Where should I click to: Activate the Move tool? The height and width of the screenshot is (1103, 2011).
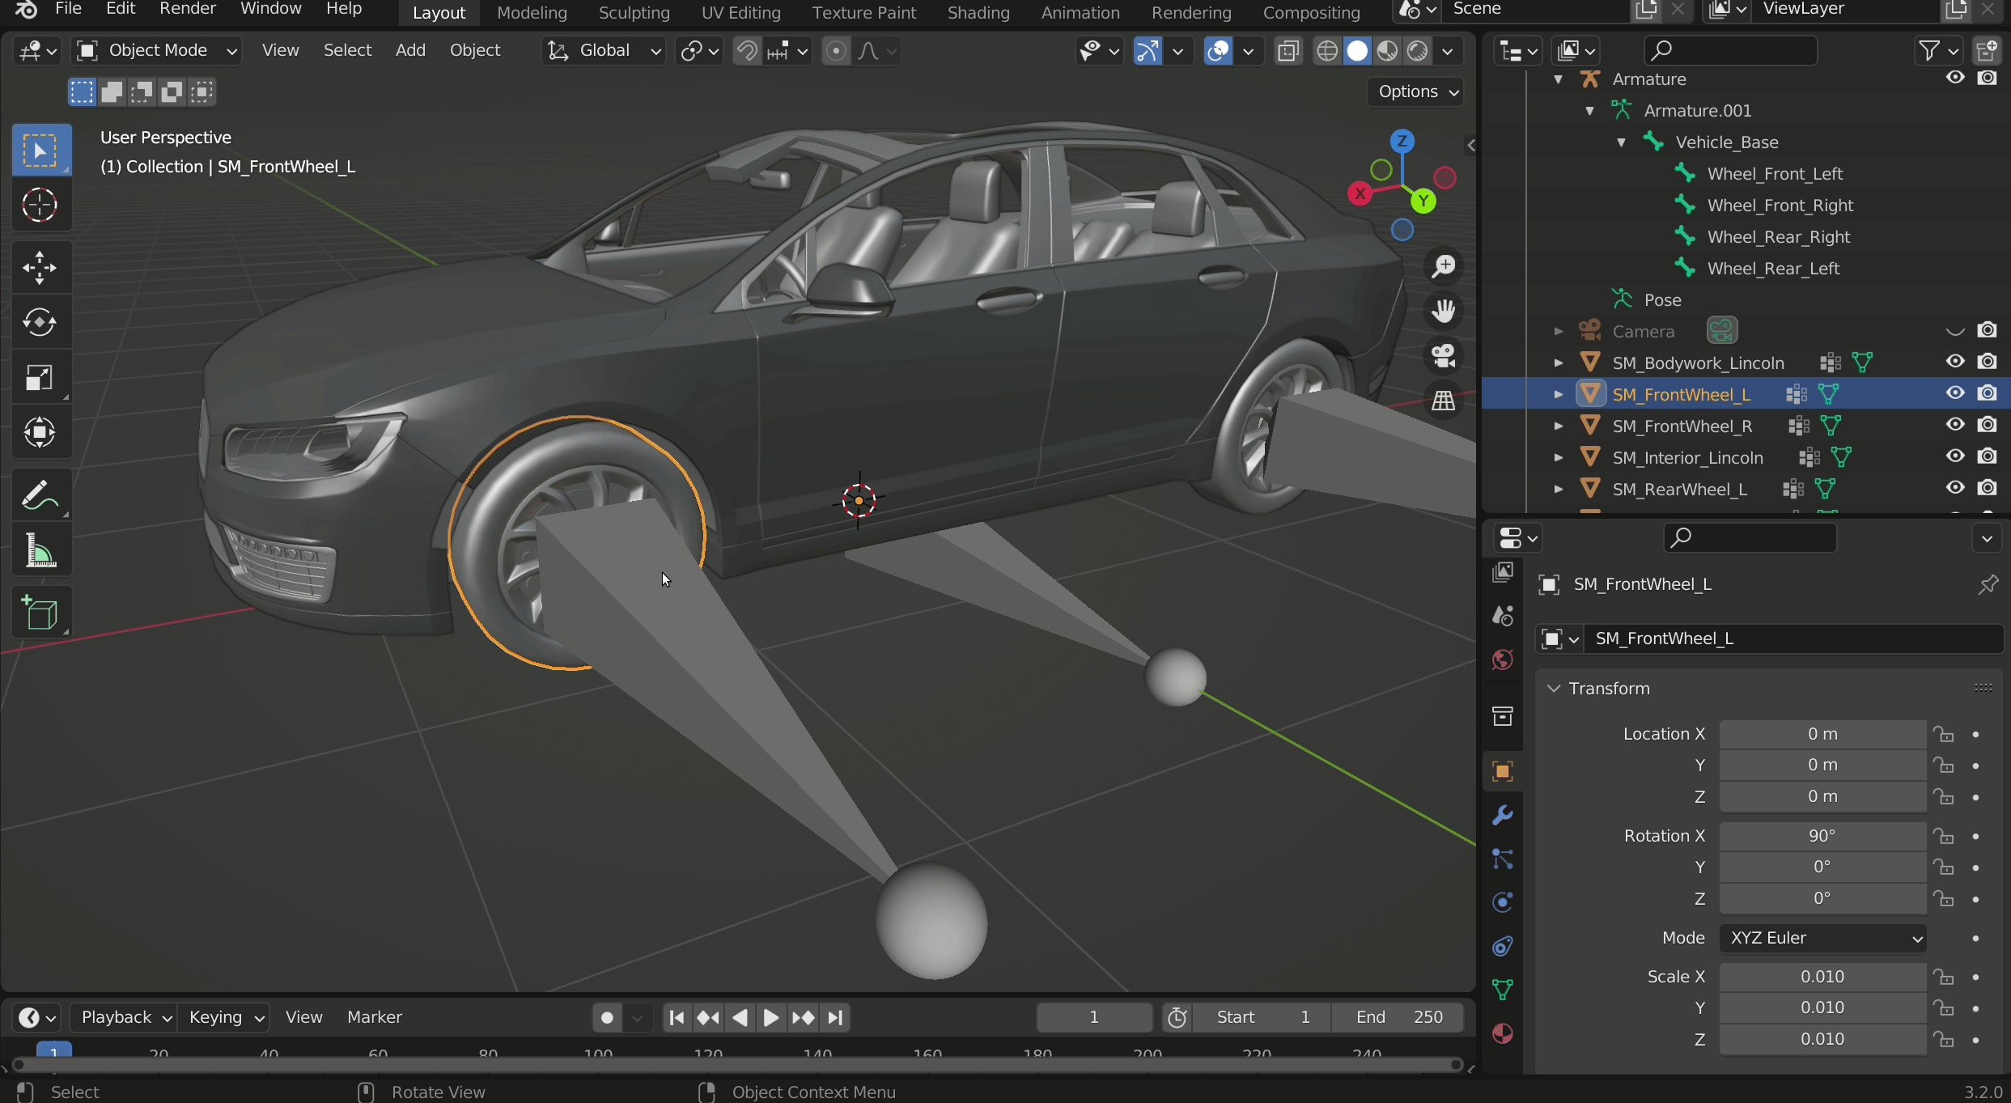pyautogui.click(x=40, y=268)
